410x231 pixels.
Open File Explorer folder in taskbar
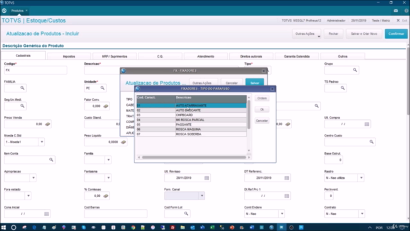[183, 227]
